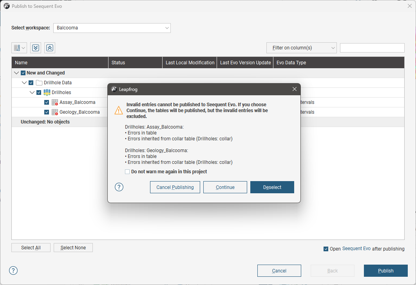416x285 pixels.
Task: Close the Leapfrog warning dialog
Action: coord(295,89)
